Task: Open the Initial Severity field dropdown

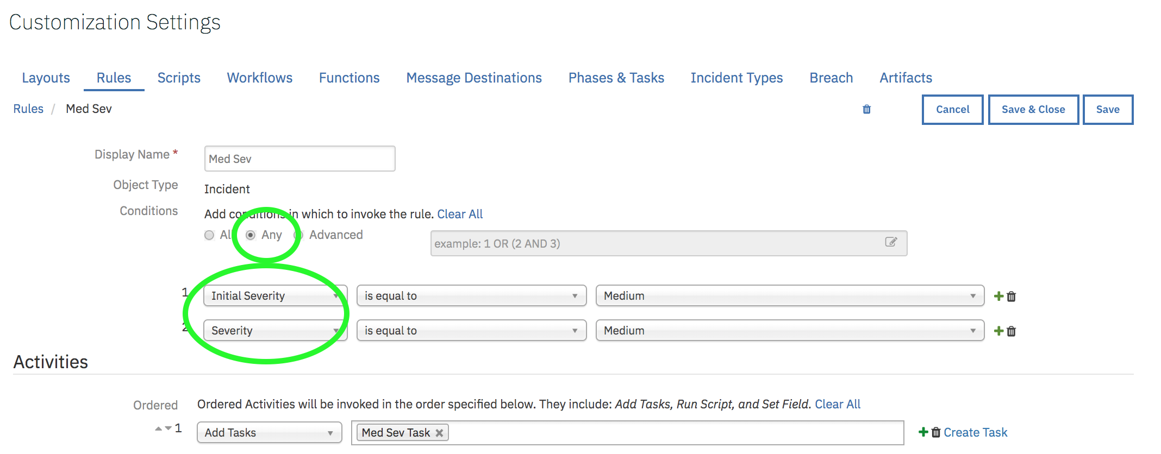Action: point(274,295)
